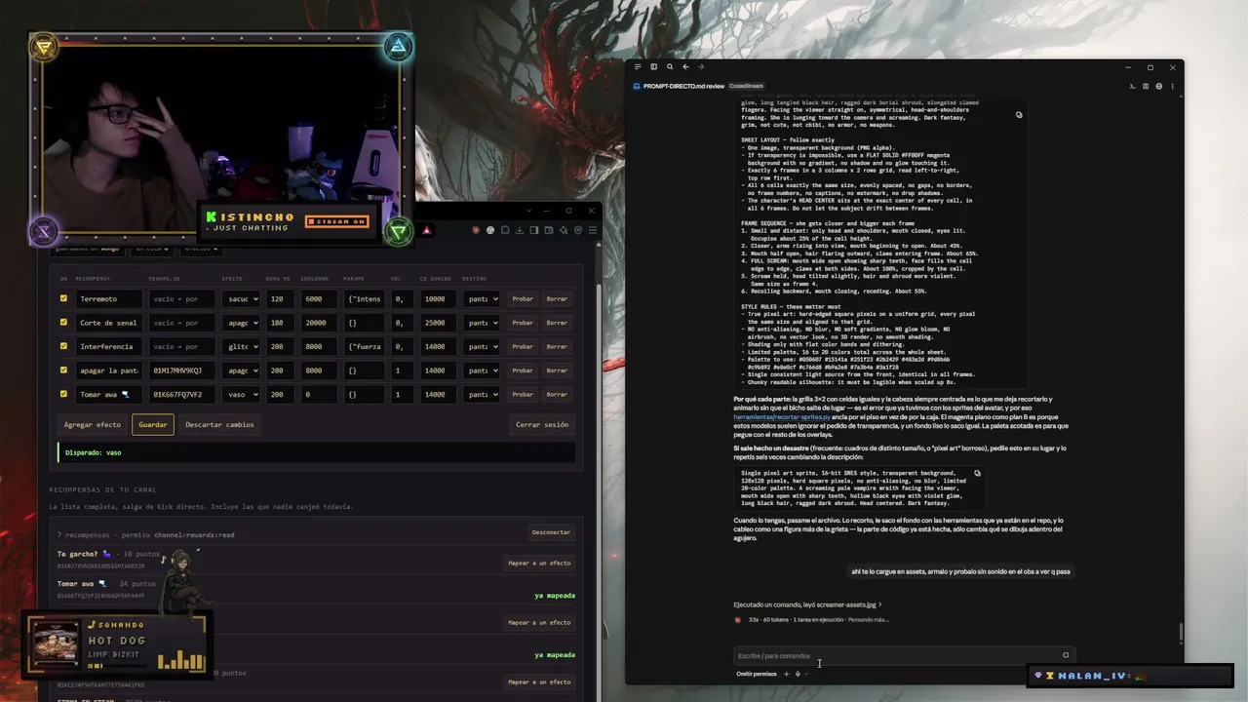Viewport: 1248px width, 702px height.
Task: Open the destino dropdown in Terremoto row
Action: tap(482, 299)
